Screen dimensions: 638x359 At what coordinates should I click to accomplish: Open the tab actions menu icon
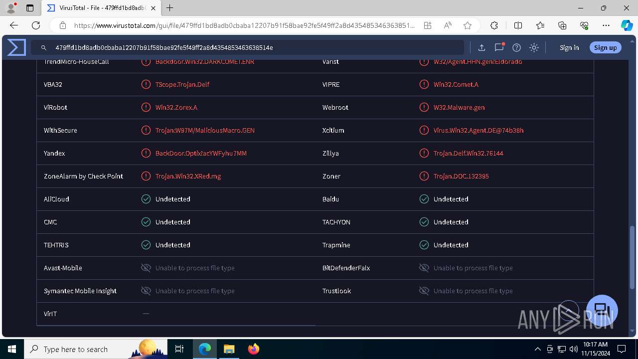30,8
